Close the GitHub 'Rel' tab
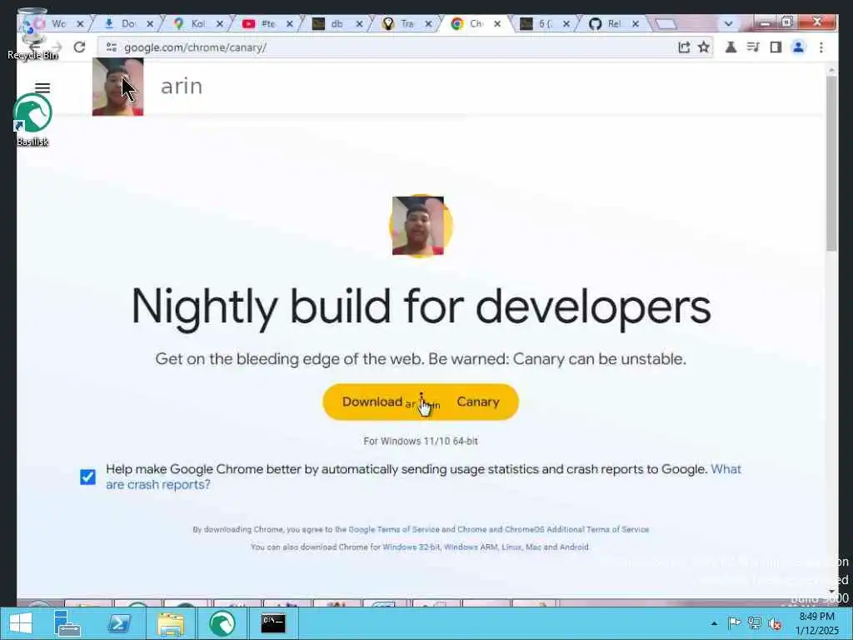 [636, 24]
